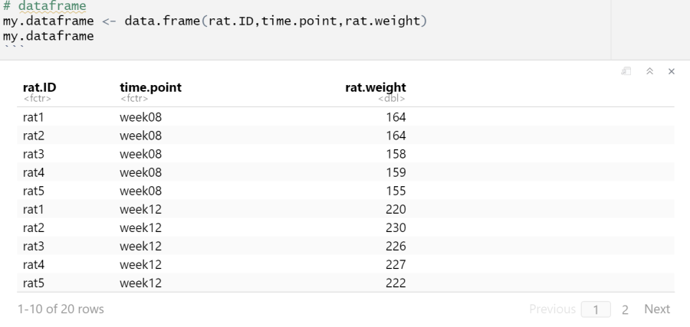Viewport: 690px width, 327px height.
Task: Click the weight value 155 cell
Action: 395,191
